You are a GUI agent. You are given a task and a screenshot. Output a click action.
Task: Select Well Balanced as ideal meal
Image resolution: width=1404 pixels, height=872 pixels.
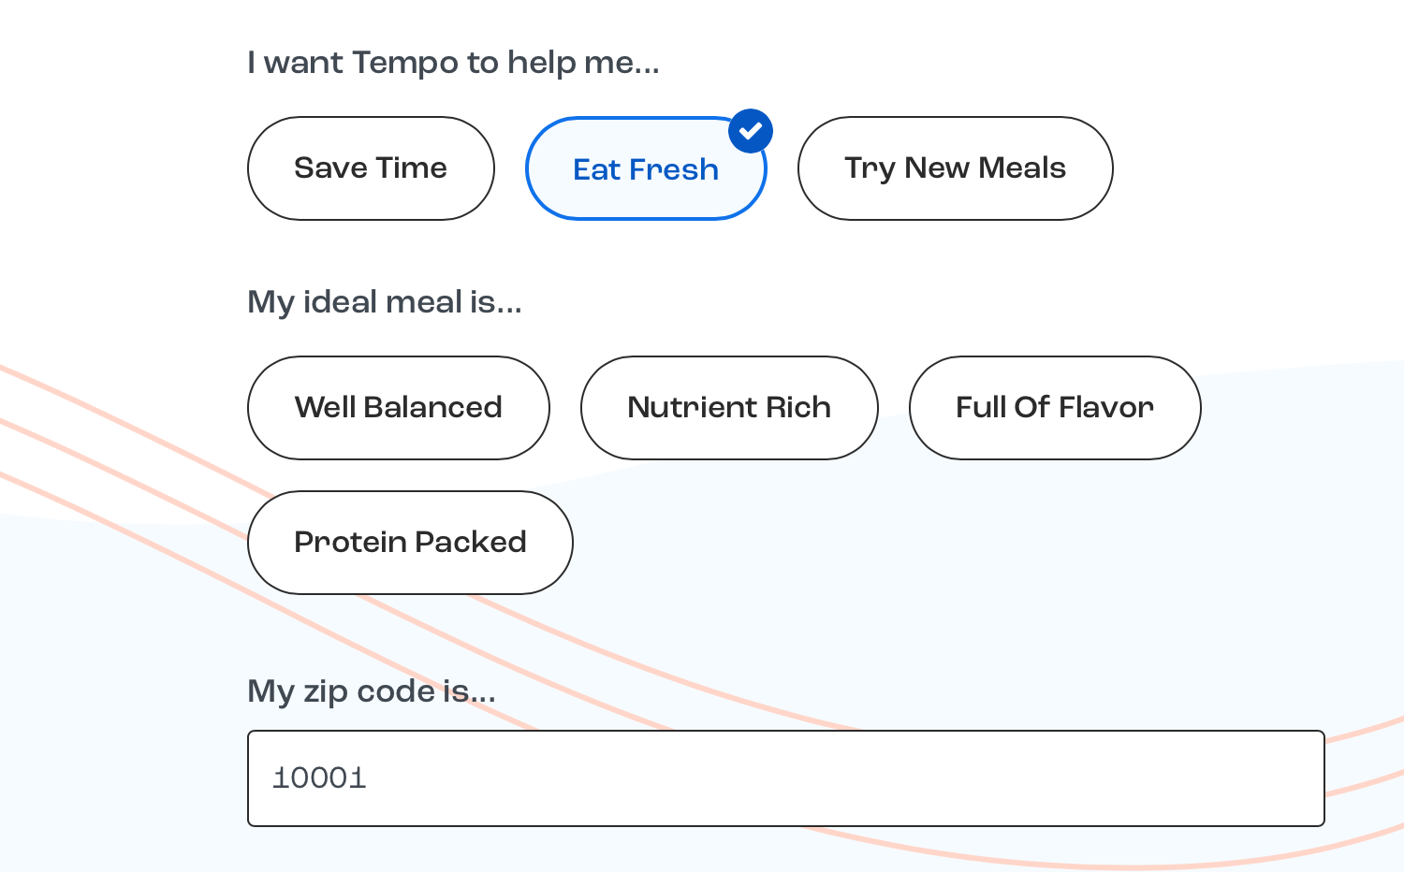tap(398, 408)
